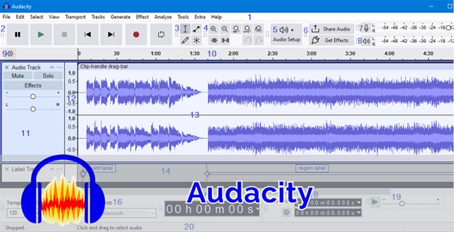Image resolution: width=454 pixels, height=232 pixels.
Task: Select the region label in the Label Track
Action: (x=312, y=168)
